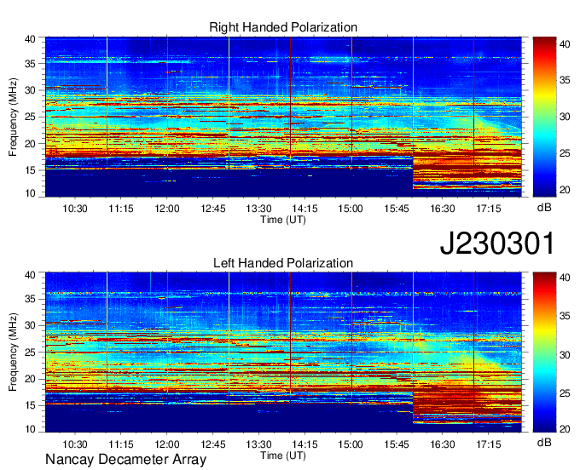The width and height of the screenshot is (580, 470).
Task: Click the '10:30' time tick on top plot
Action: (x=75, y=209)
